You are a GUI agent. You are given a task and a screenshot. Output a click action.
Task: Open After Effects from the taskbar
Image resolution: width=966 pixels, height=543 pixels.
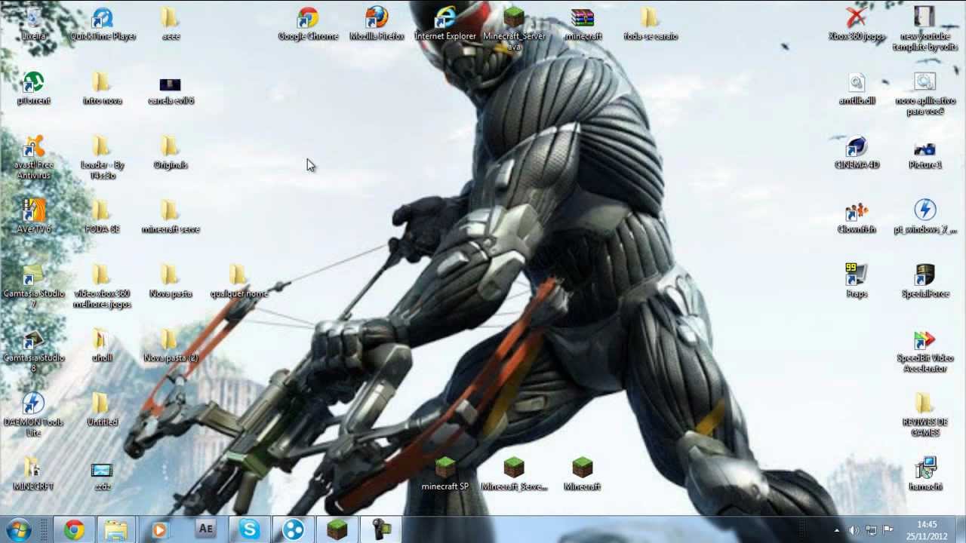pyautogui.click(x=205, y=529)
